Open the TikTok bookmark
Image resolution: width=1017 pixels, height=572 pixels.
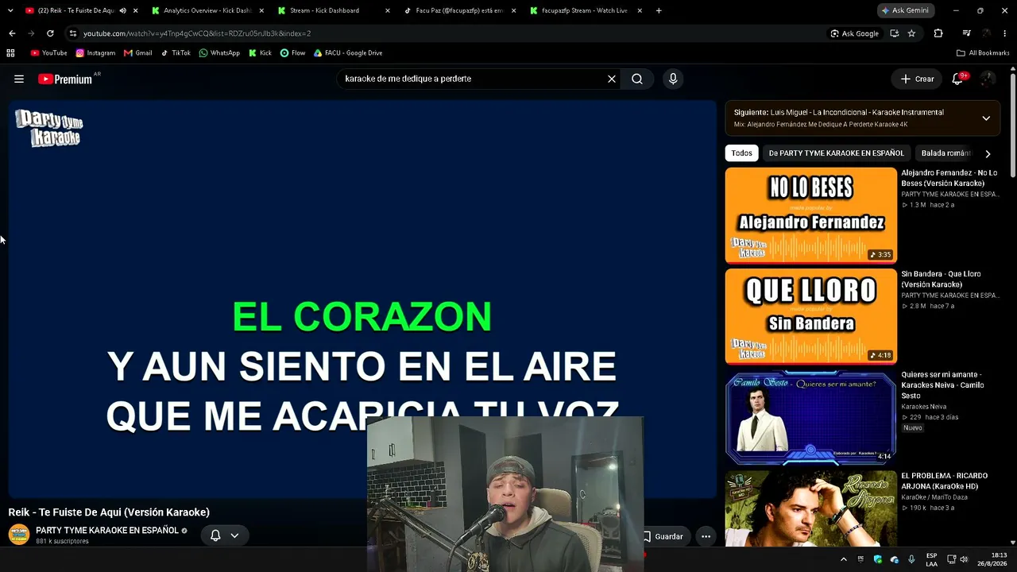click(x=176, y=53)
